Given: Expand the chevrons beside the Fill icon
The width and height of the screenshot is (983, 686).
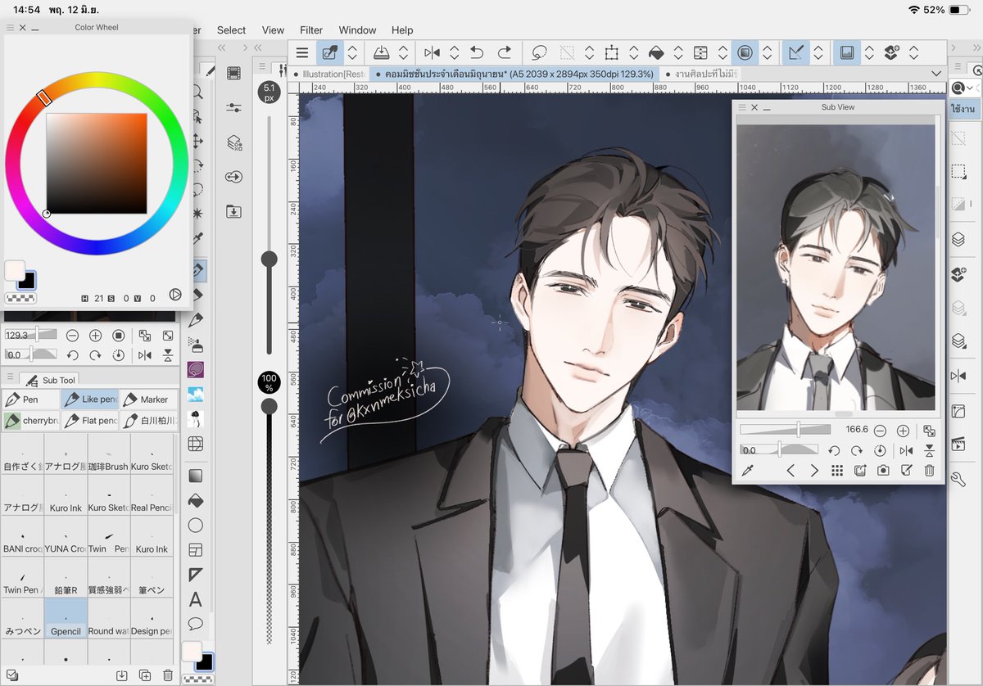Looking at the screenshot, I should pos(678,52).
